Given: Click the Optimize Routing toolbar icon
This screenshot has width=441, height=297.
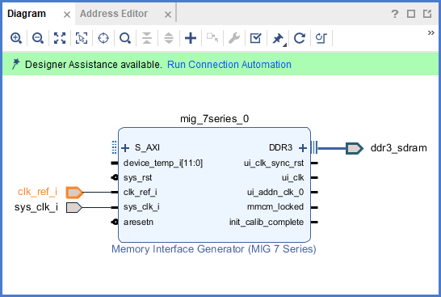Looking at the screenshot, I should 321,38.
